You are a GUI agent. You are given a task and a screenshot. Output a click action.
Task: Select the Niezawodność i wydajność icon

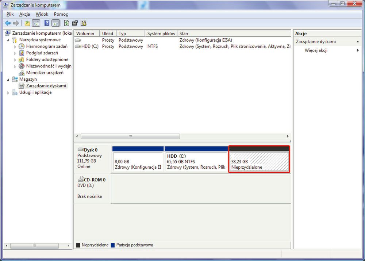tap(22, 66)
